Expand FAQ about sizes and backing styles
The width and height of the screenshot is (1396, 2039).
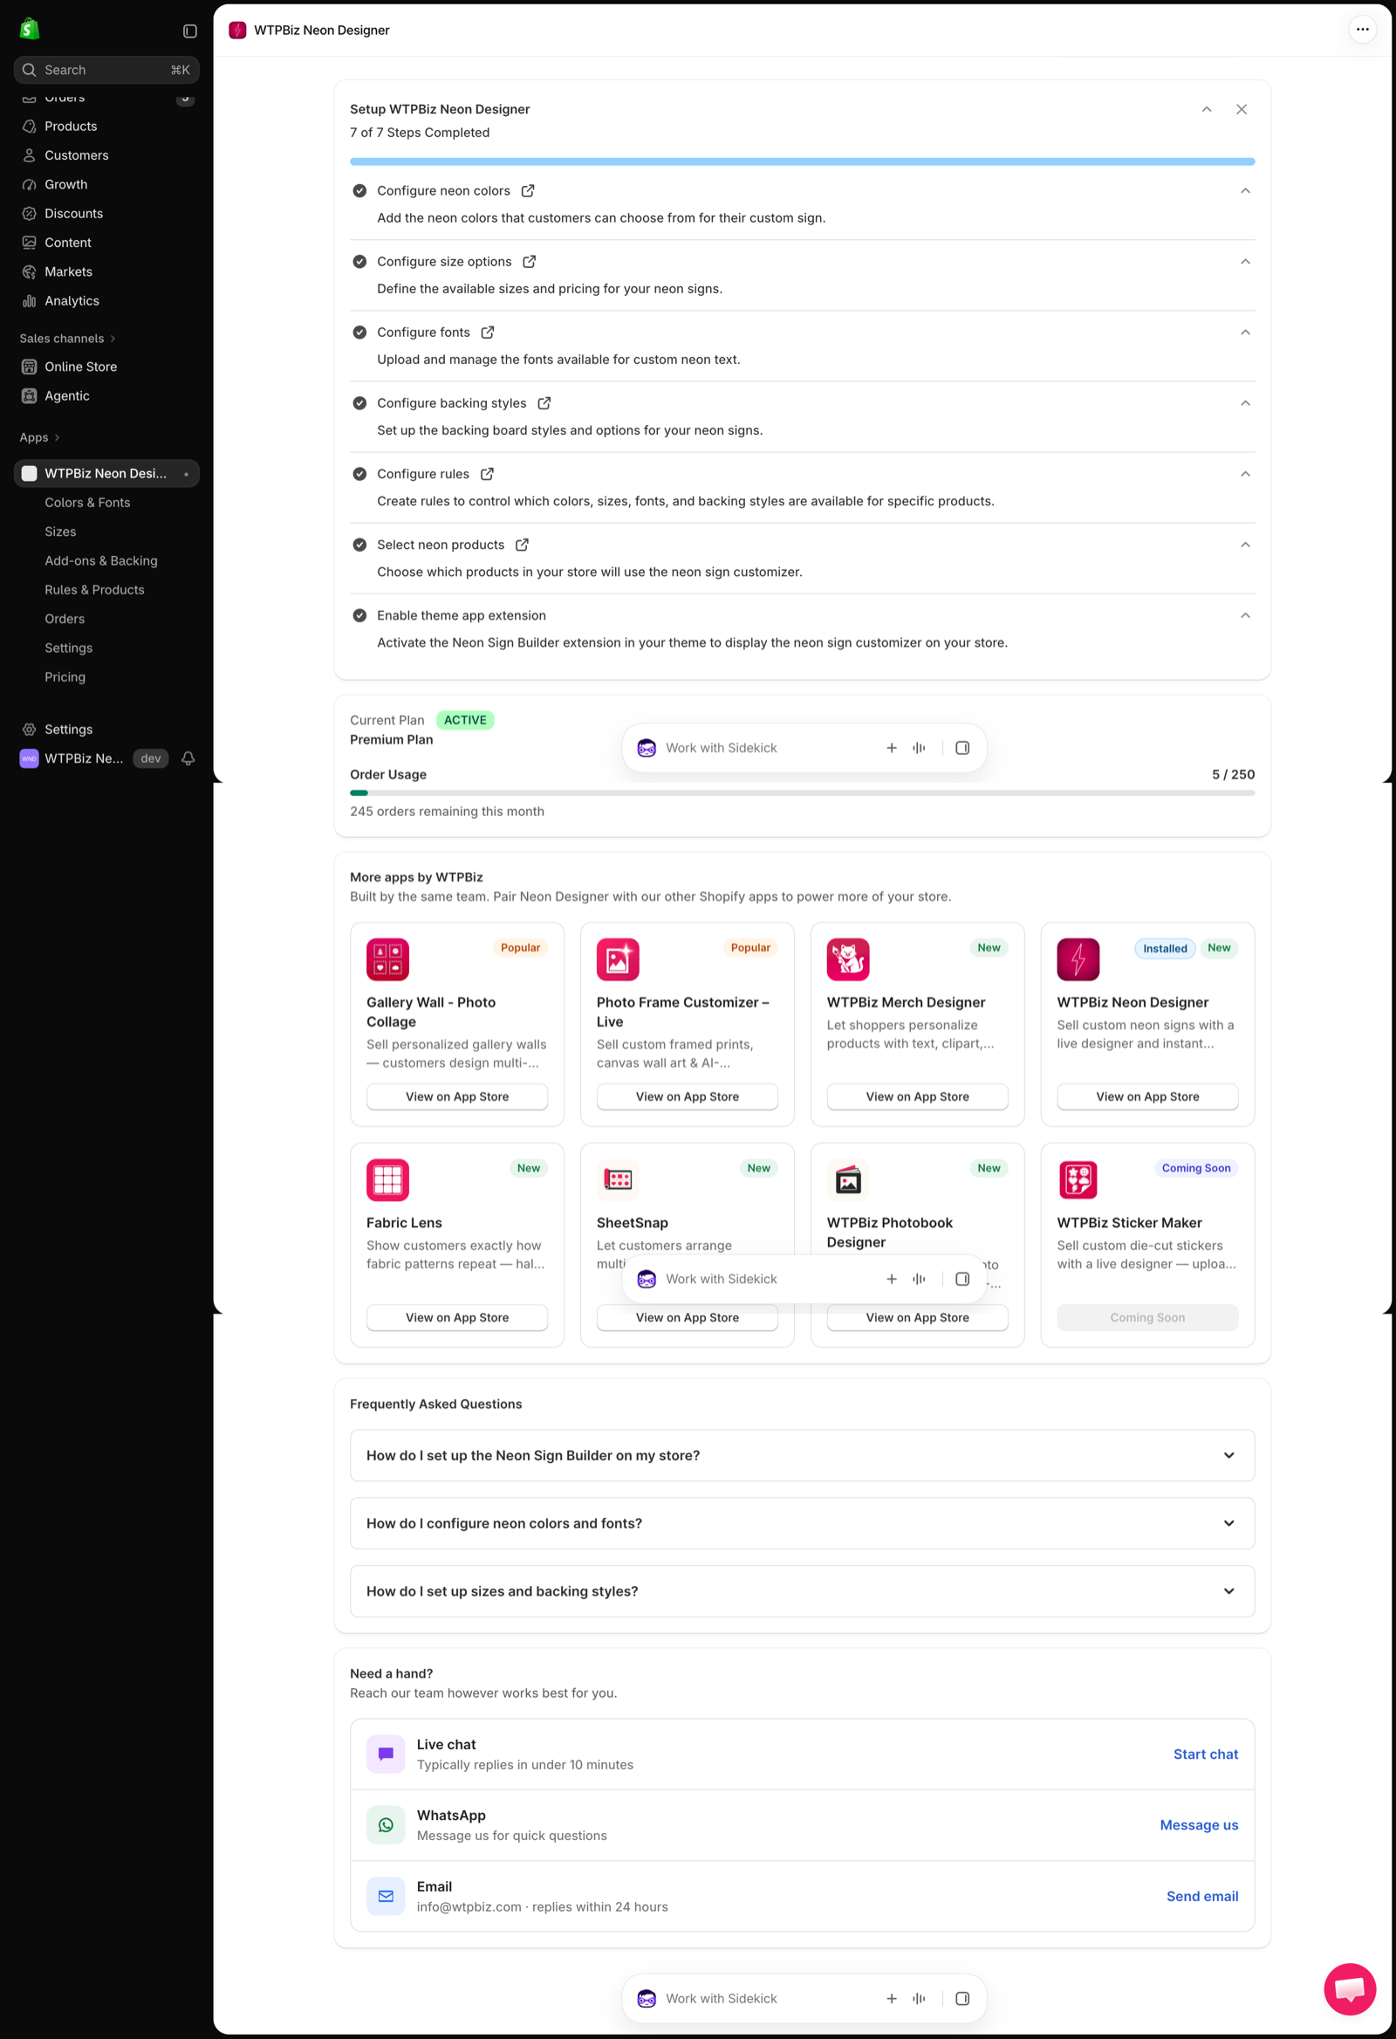point(802,1590)
